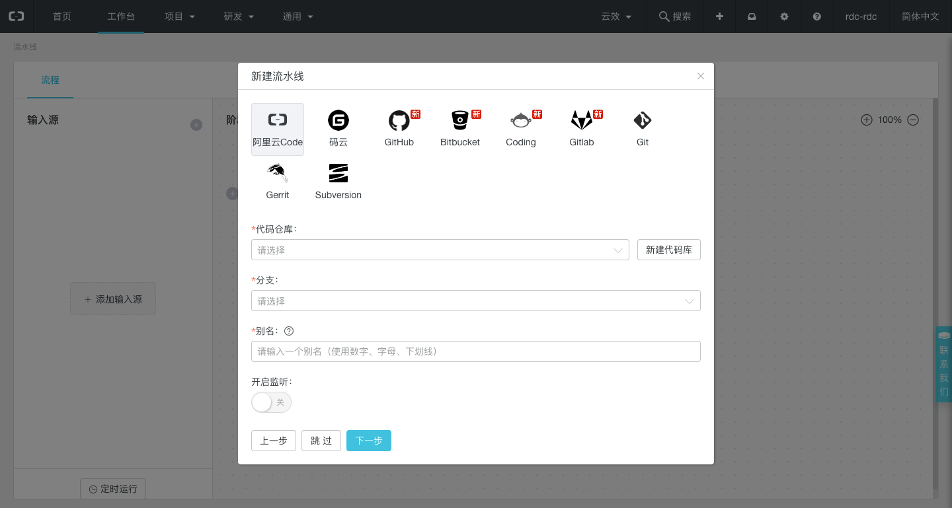
Task: Choose Gerrit as code source
Action: click(x=278, y=182)
